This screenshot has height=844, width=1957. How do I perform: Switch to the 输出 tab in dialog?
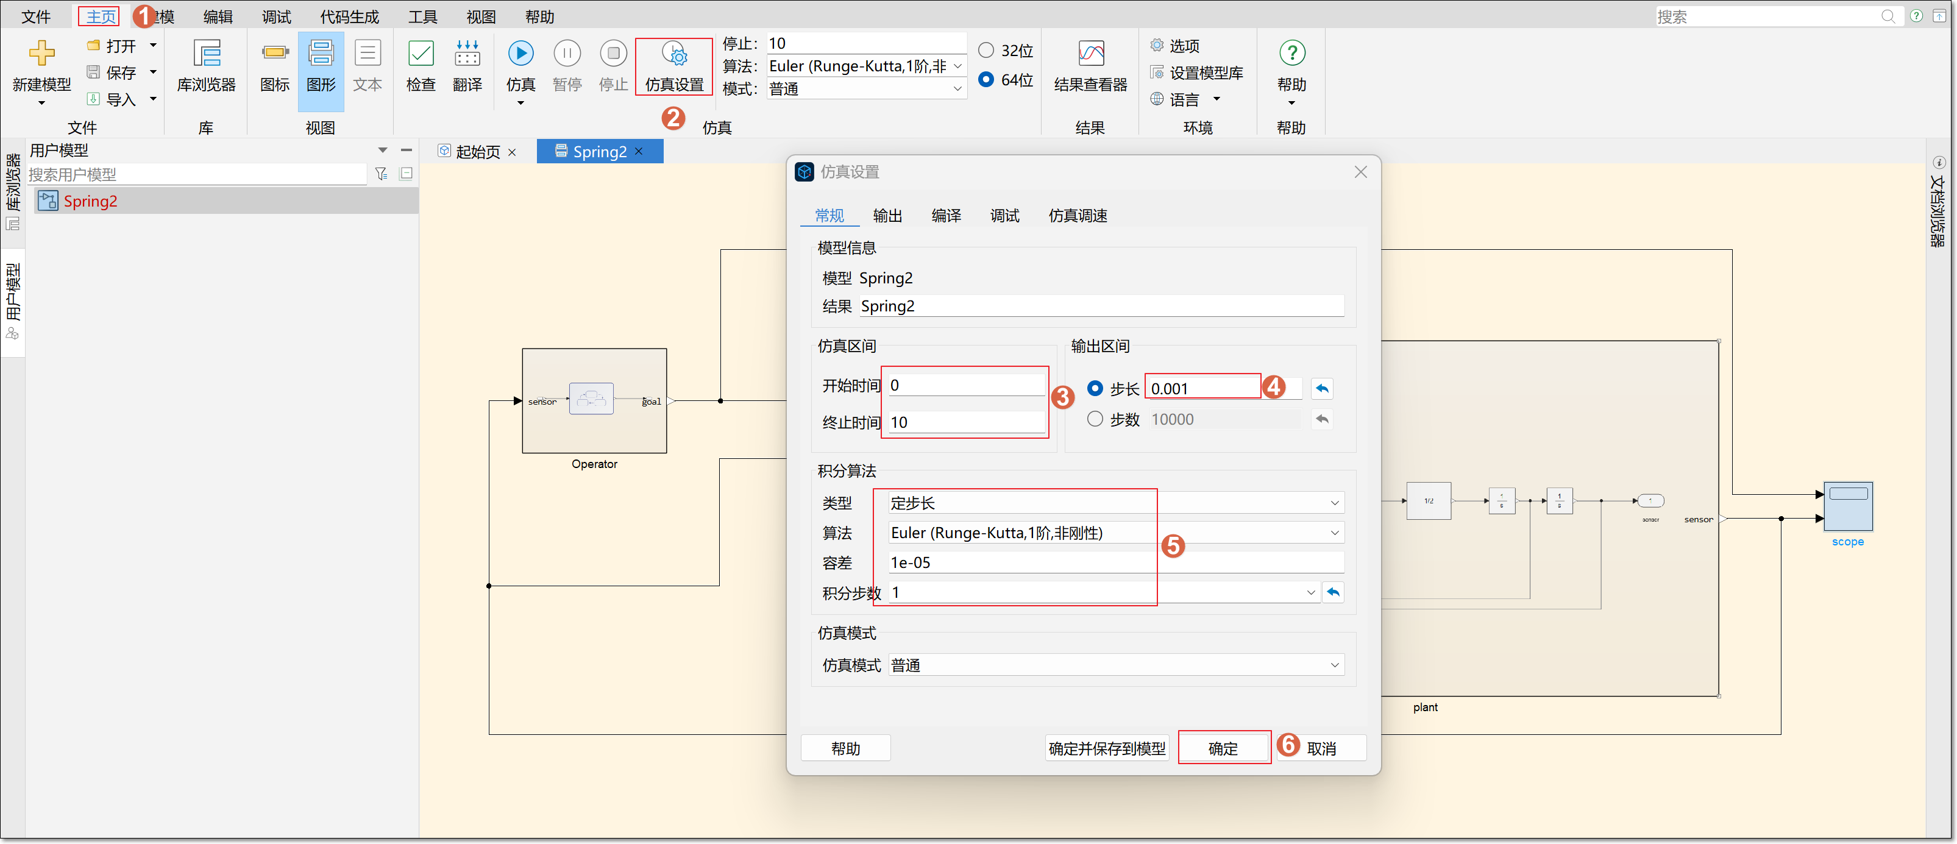point(887,216)
